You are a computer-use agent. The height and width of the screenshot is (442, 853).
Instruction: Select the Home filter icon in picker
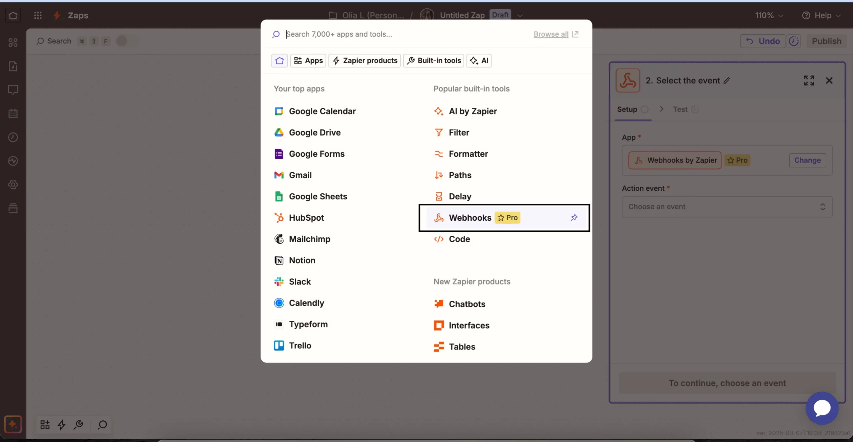point(279,61)
